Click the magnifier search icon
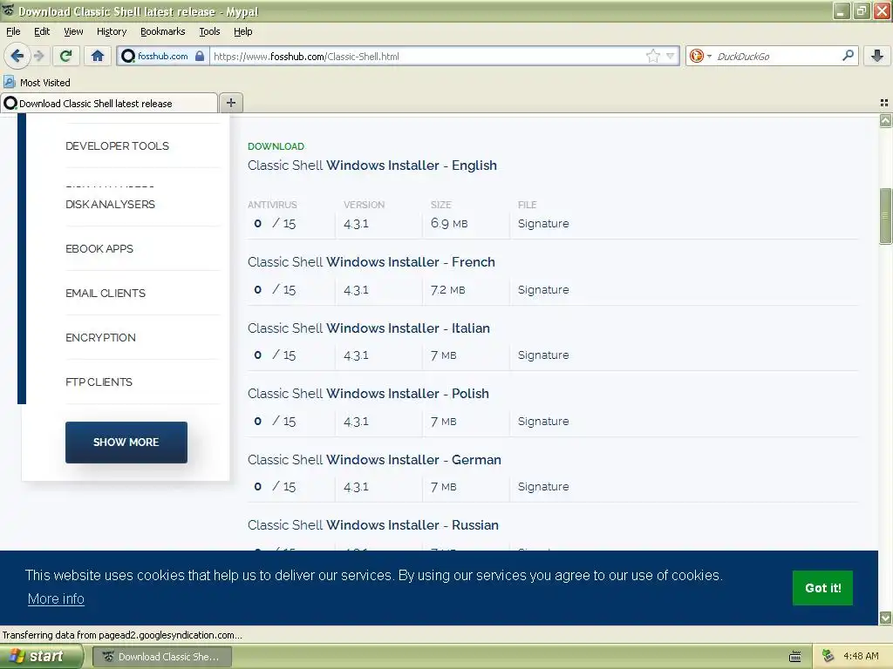This screenshot has width=893, height=669. pos(848,55)
